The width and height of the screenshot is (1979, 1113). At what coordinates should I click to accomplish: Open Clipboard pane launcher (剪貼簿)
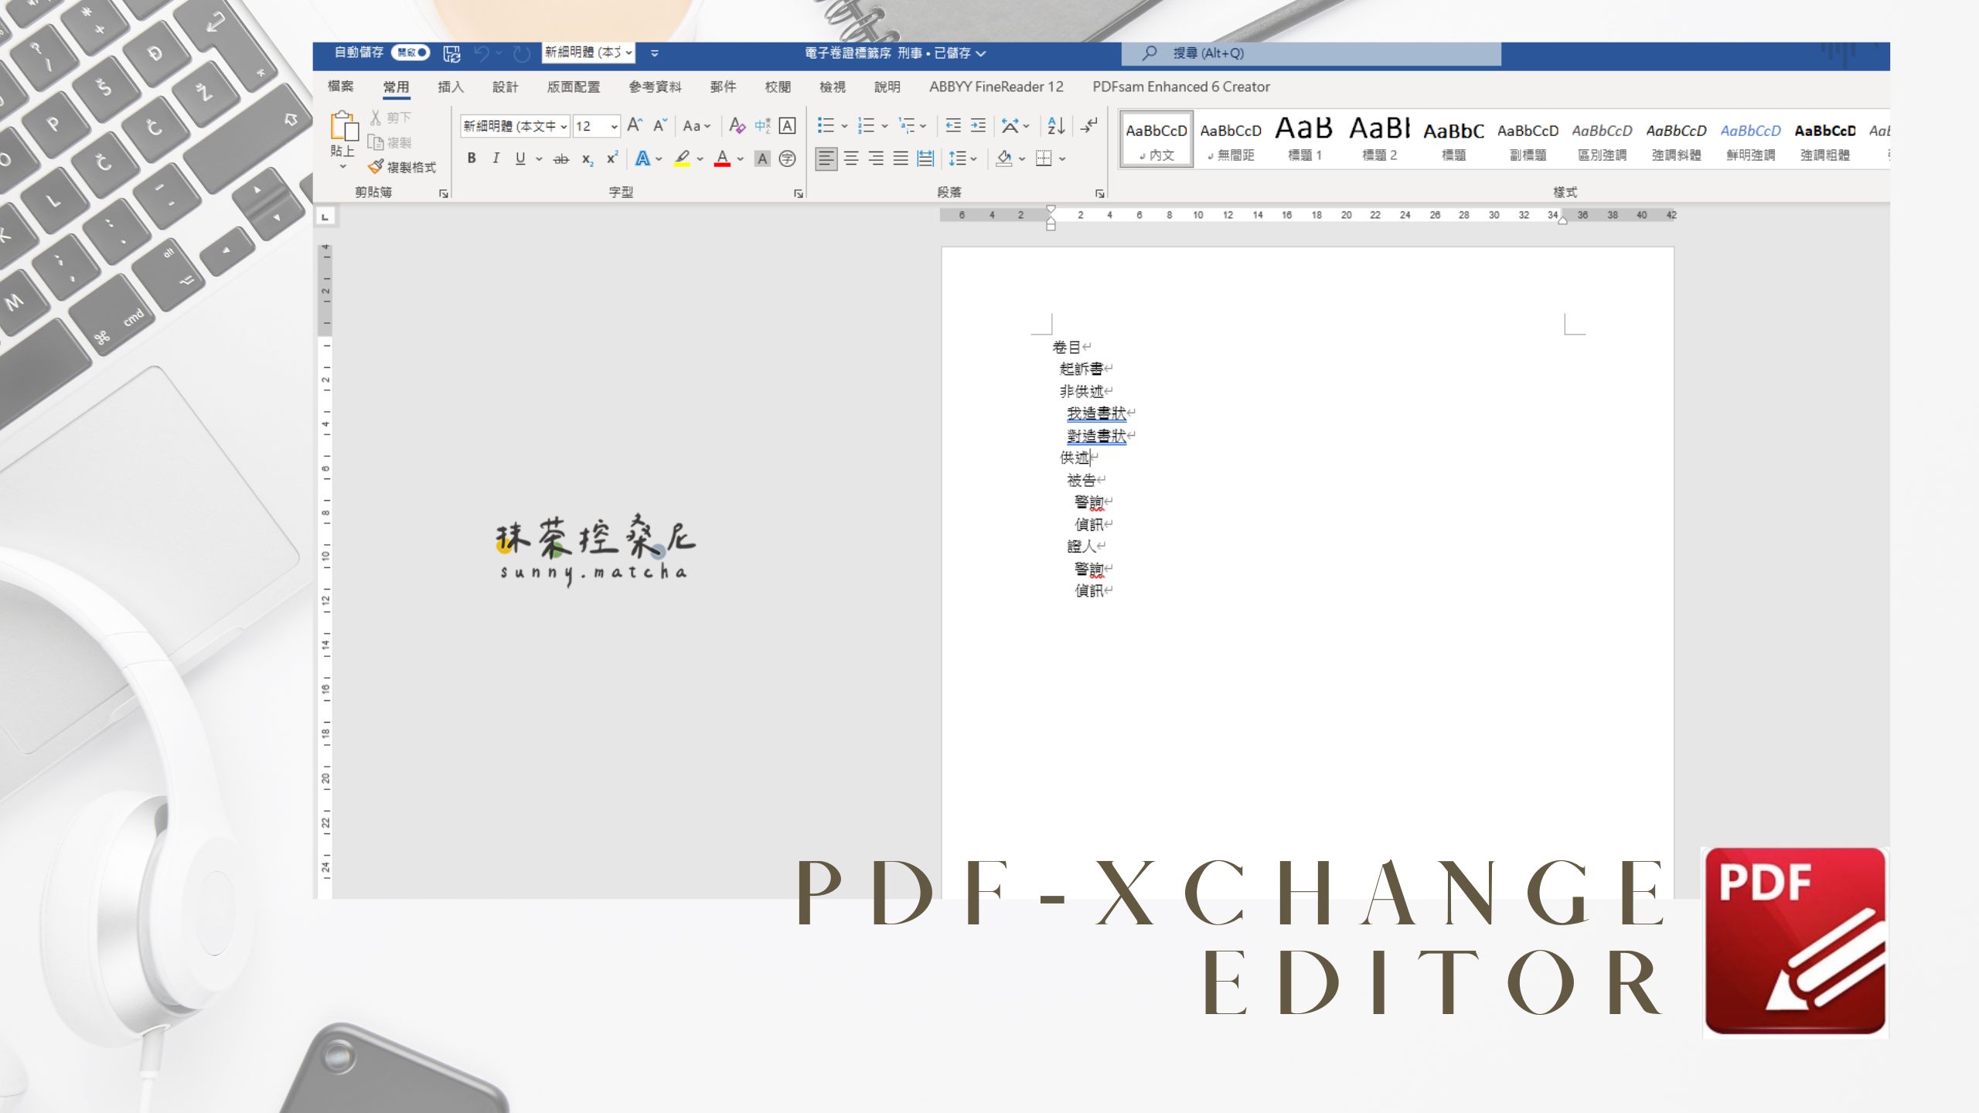pyautogui.click(x=444, y=193)
